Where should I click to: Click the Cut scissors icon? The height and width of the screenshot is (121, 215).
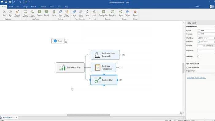click(4, 12)
